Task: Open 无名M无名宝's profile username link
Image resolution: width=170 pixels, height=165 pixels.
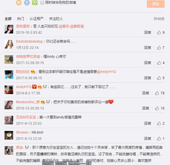Action: [x=26, y=117]
